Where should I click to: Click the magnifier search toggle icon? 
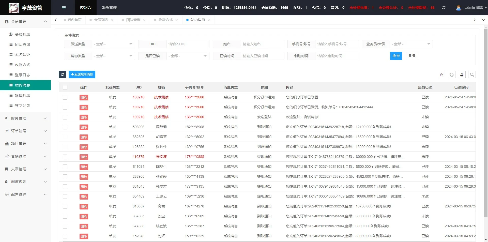pyautogui.click(x=472, y=74)
